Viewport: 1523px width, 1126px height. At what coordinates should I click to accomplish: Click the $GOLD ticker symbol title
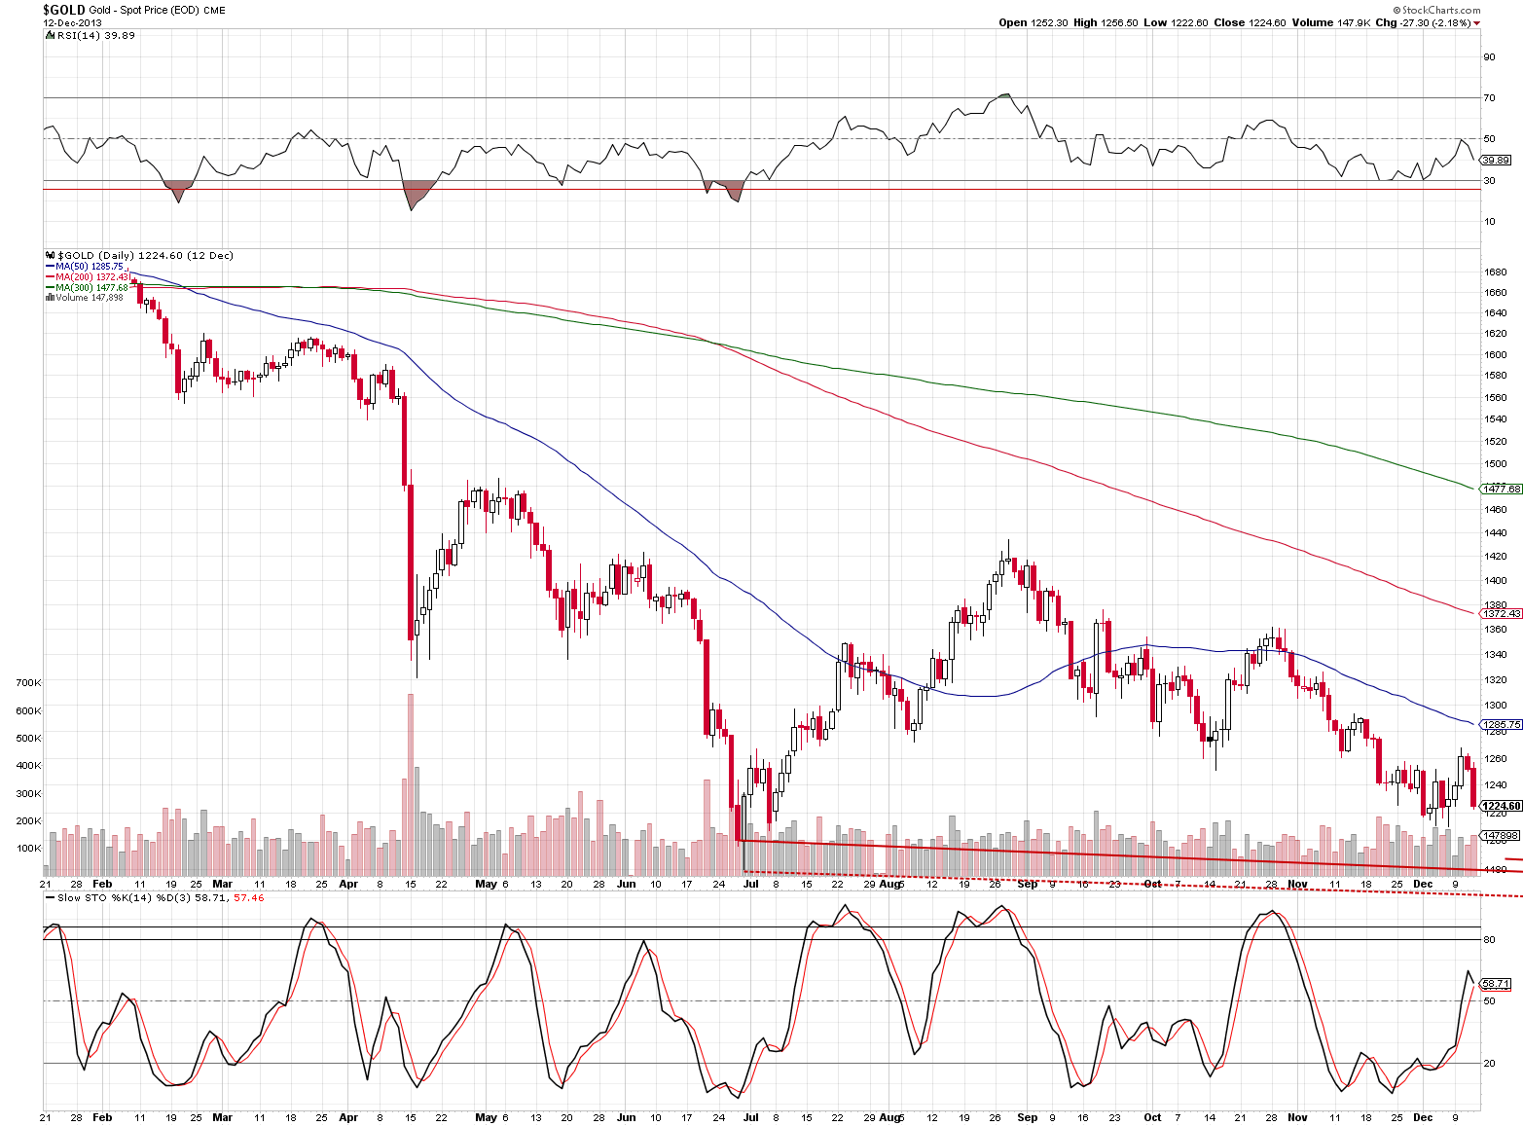(x=64, y=10)
